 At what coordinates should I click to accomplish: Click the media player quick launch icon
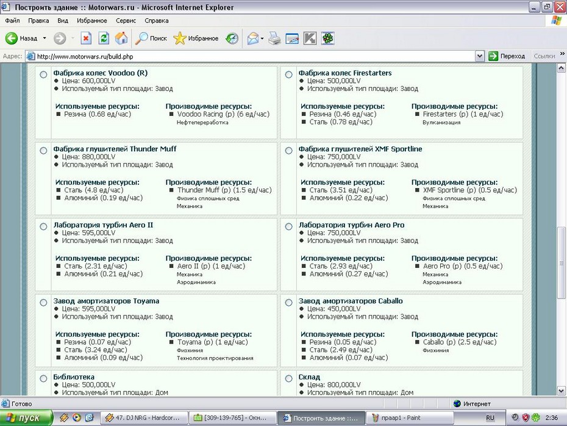point(77,417)
